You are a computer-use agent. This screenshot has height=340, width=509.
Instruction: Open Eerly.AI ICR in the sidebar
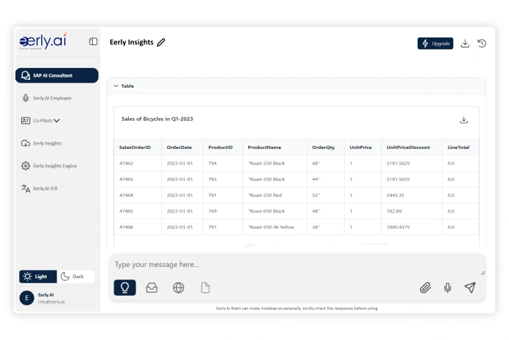tap(45, 188)
